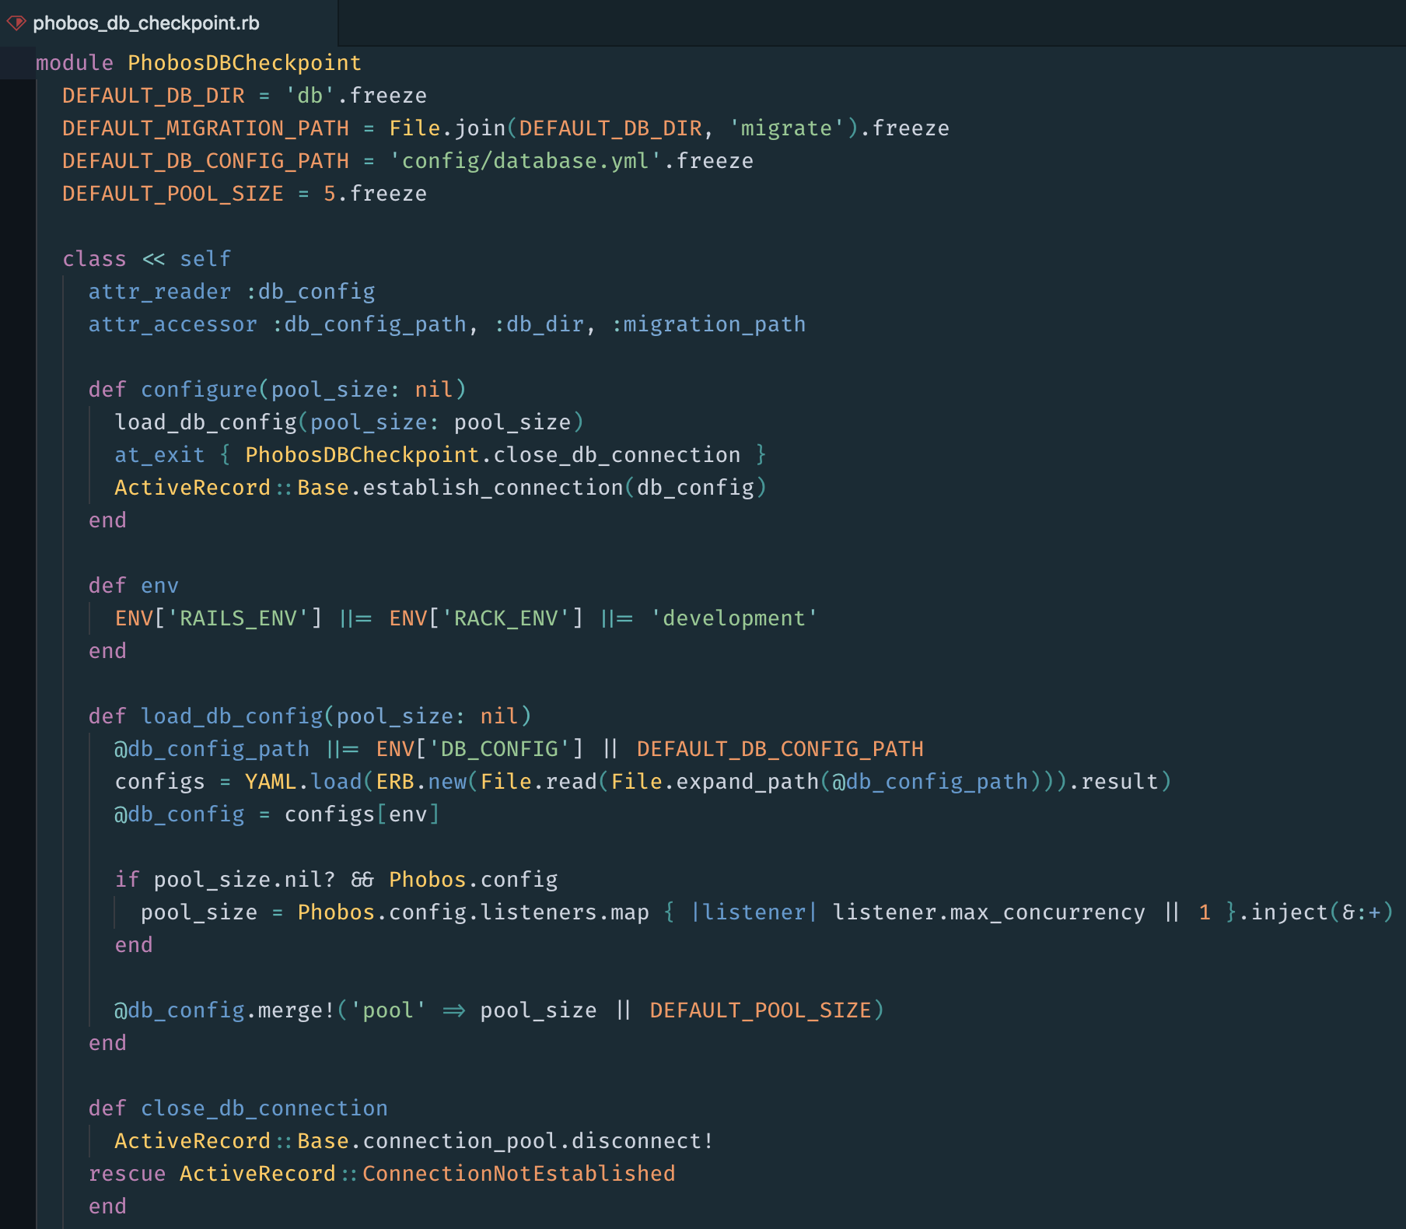1406x1229 pixels.
Task: Click the module keyword on line one
Action: pyautogui.click(x=73, y=62)
